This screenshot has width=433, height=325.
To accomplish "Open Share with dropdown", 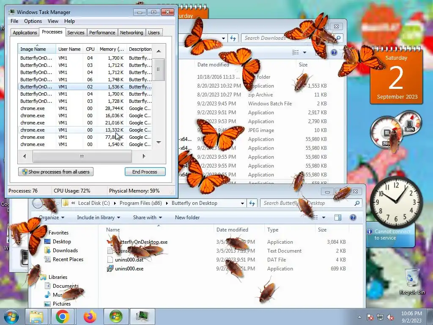I will click(x=147, y=218).
